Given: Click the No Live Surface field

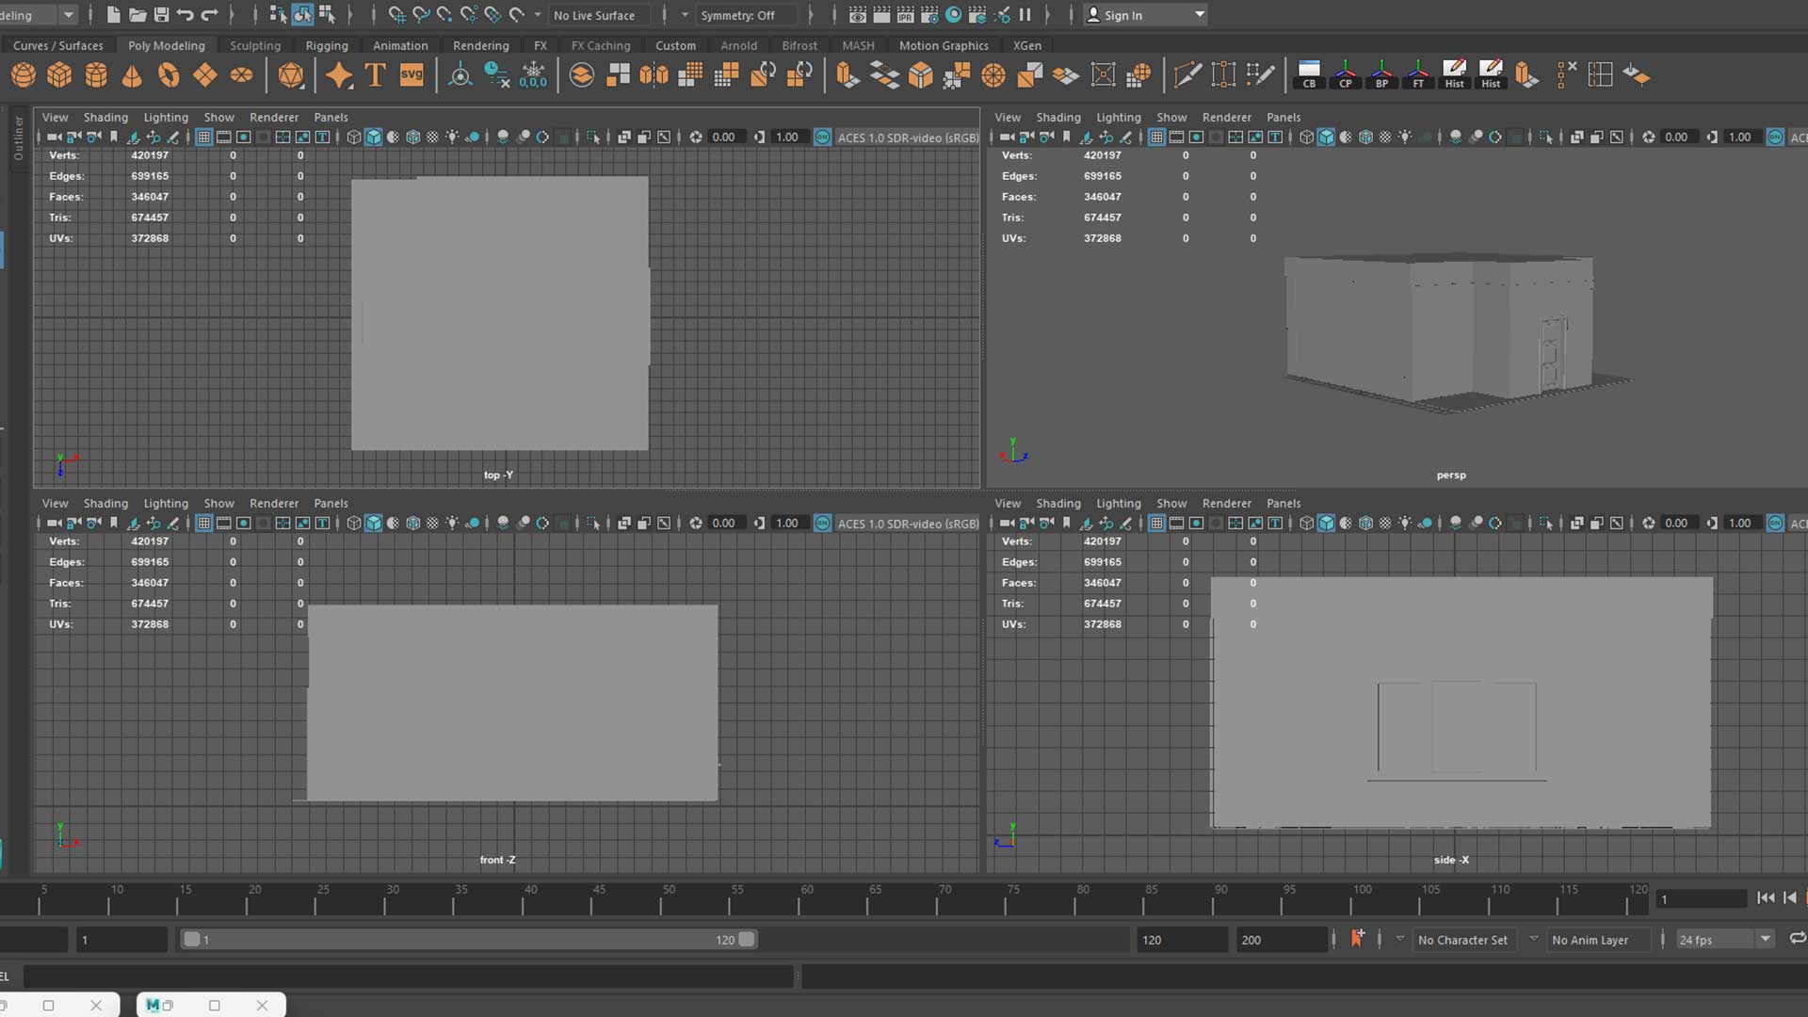Looking at the screenshot, I should (x=594, y=15).
